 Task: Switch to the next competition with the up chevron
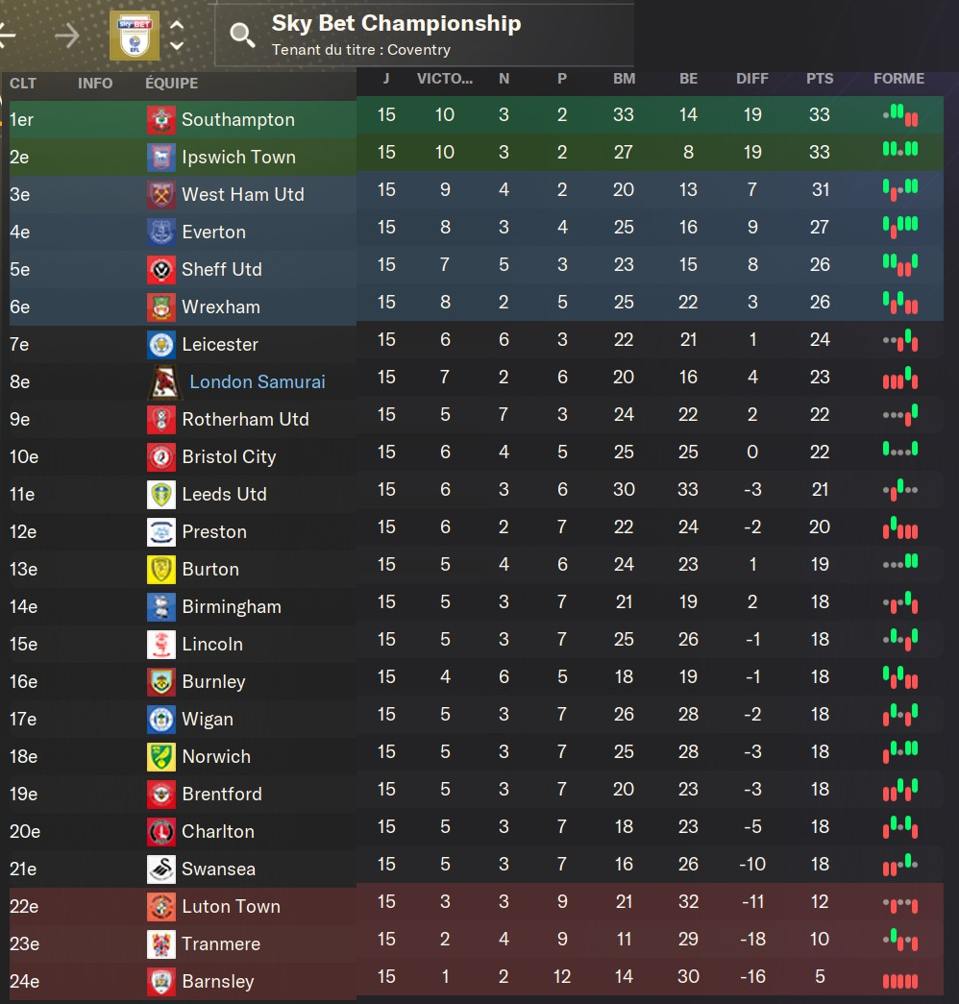(177, 25)
